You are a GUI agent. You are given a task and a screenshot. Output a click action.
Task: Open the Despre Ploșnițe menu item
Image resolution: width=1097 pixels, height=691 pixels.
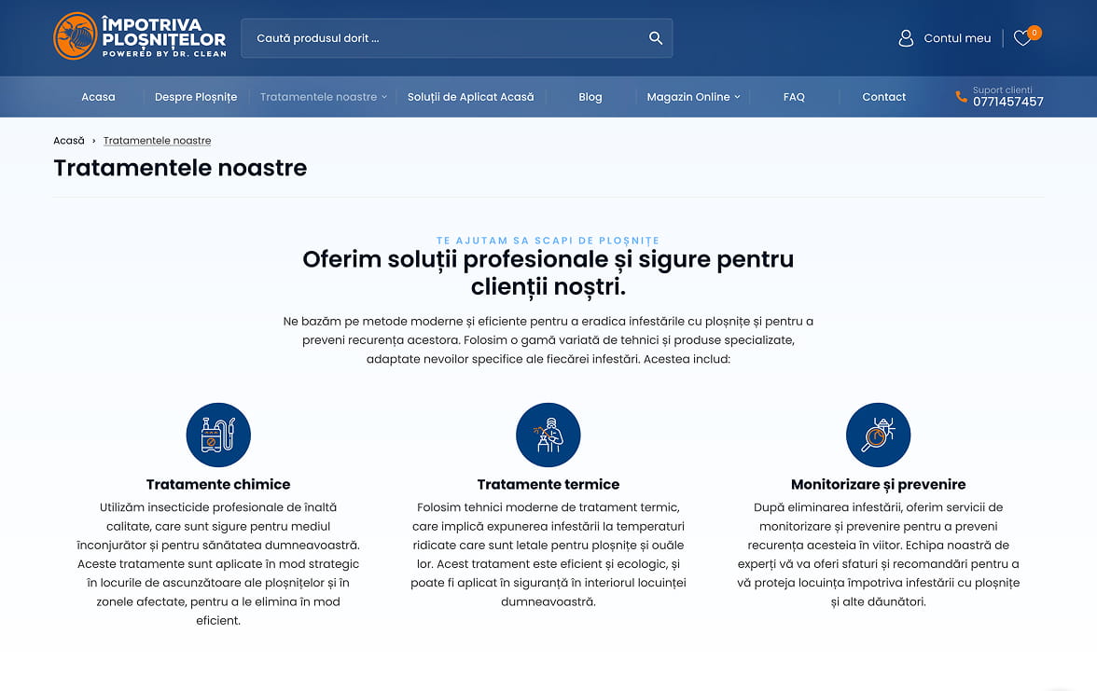pos(196,97)
